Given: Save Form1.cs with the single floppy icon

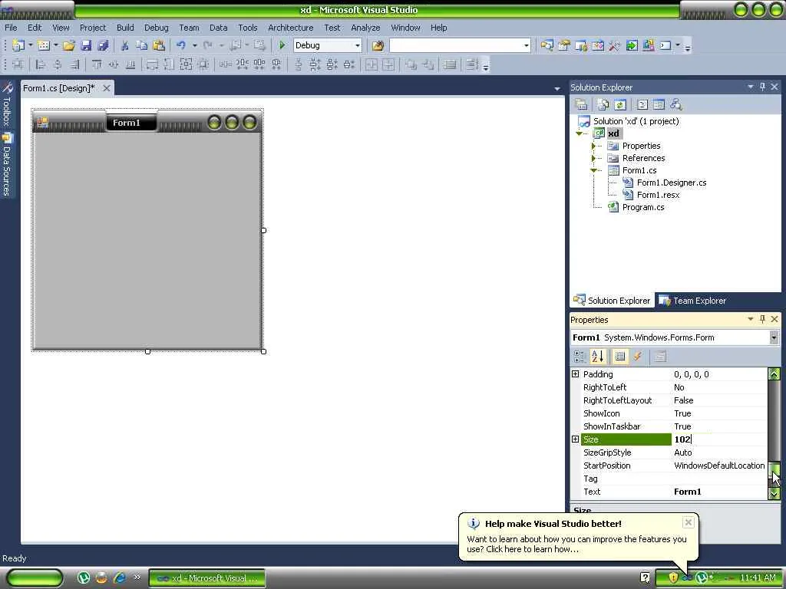Looking at the screenshot, I should click(x=86, y=45).
